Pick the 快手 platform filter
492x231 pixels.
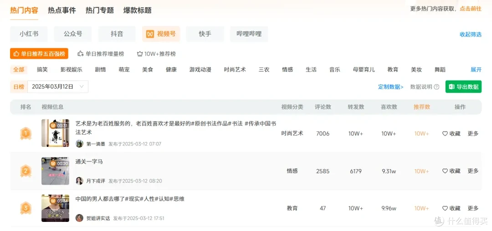(x=205, y=34)
